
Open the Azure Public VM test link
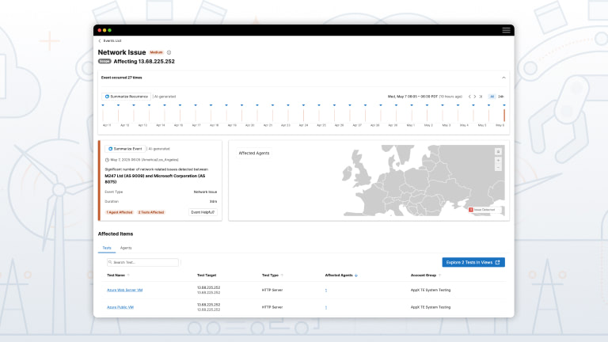pyautogui.click(x=120, y=307)
